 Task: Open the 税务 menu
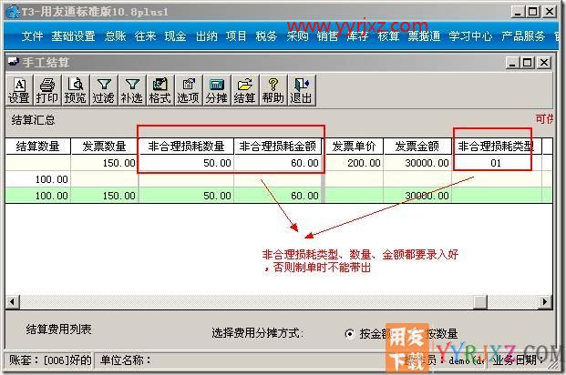click(x=266, y=36)
